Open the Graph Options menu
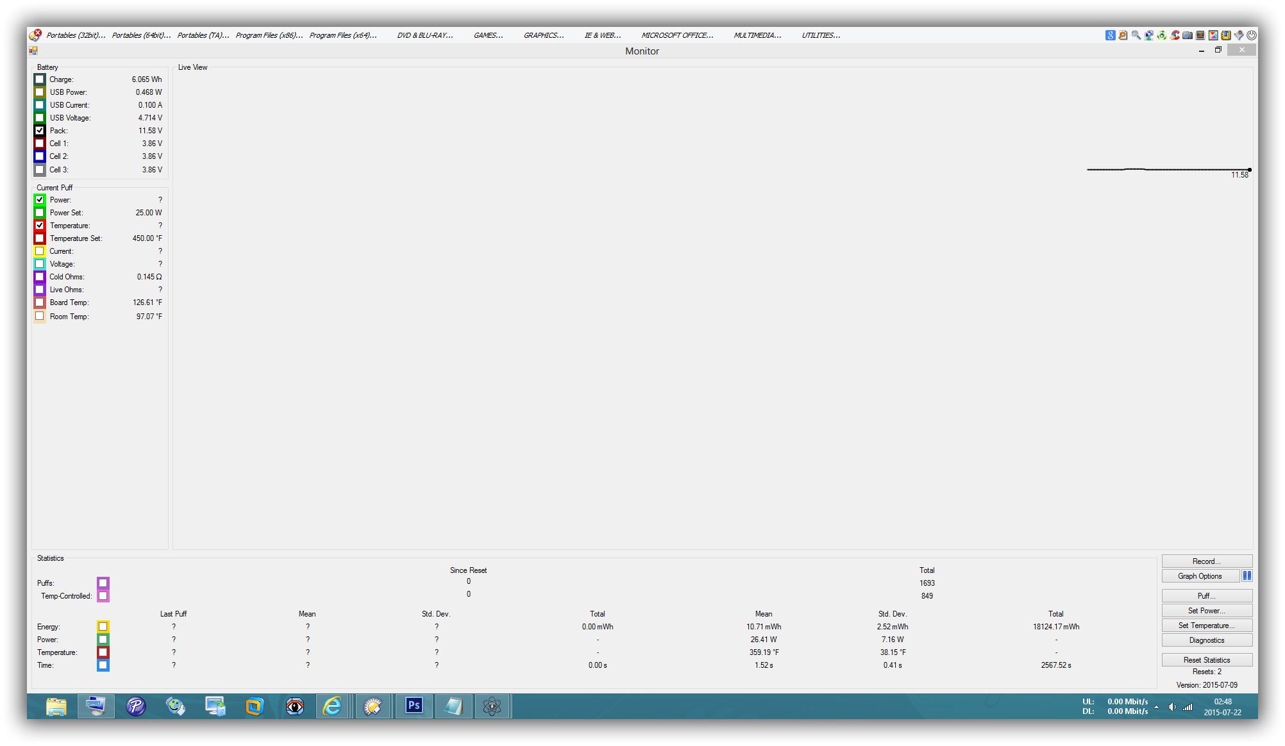The width and height of the screenshot is (1285, 746). point(1199,576)
